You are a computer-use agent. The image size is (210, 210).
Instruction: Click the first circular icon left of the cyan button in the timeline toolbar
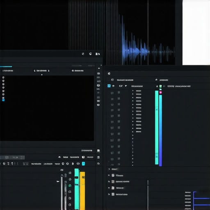(x=63, y=164)
